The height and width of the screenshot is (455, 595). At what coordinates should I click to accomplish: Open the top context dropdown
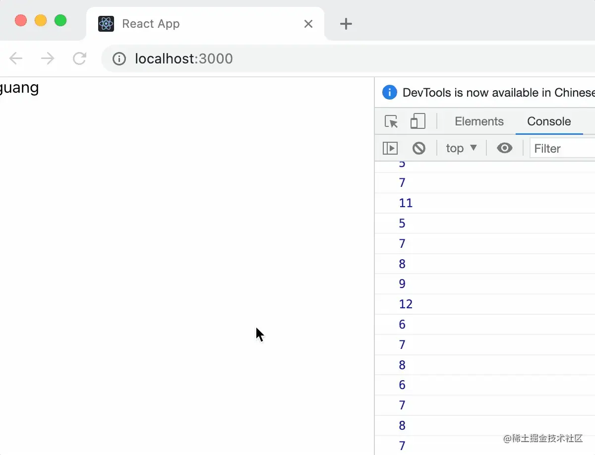(x=461, y=148)
